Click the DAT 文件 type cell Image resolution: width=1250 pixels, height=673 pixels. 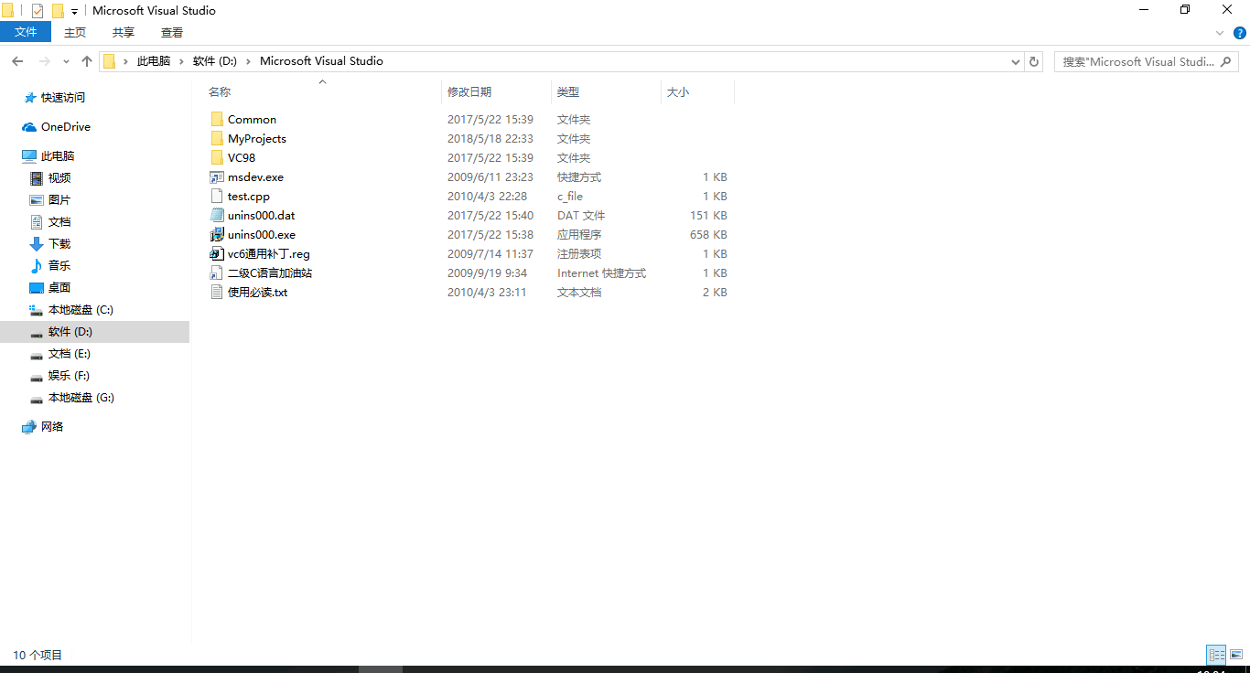pyautogui.click(x=581, y=216)
